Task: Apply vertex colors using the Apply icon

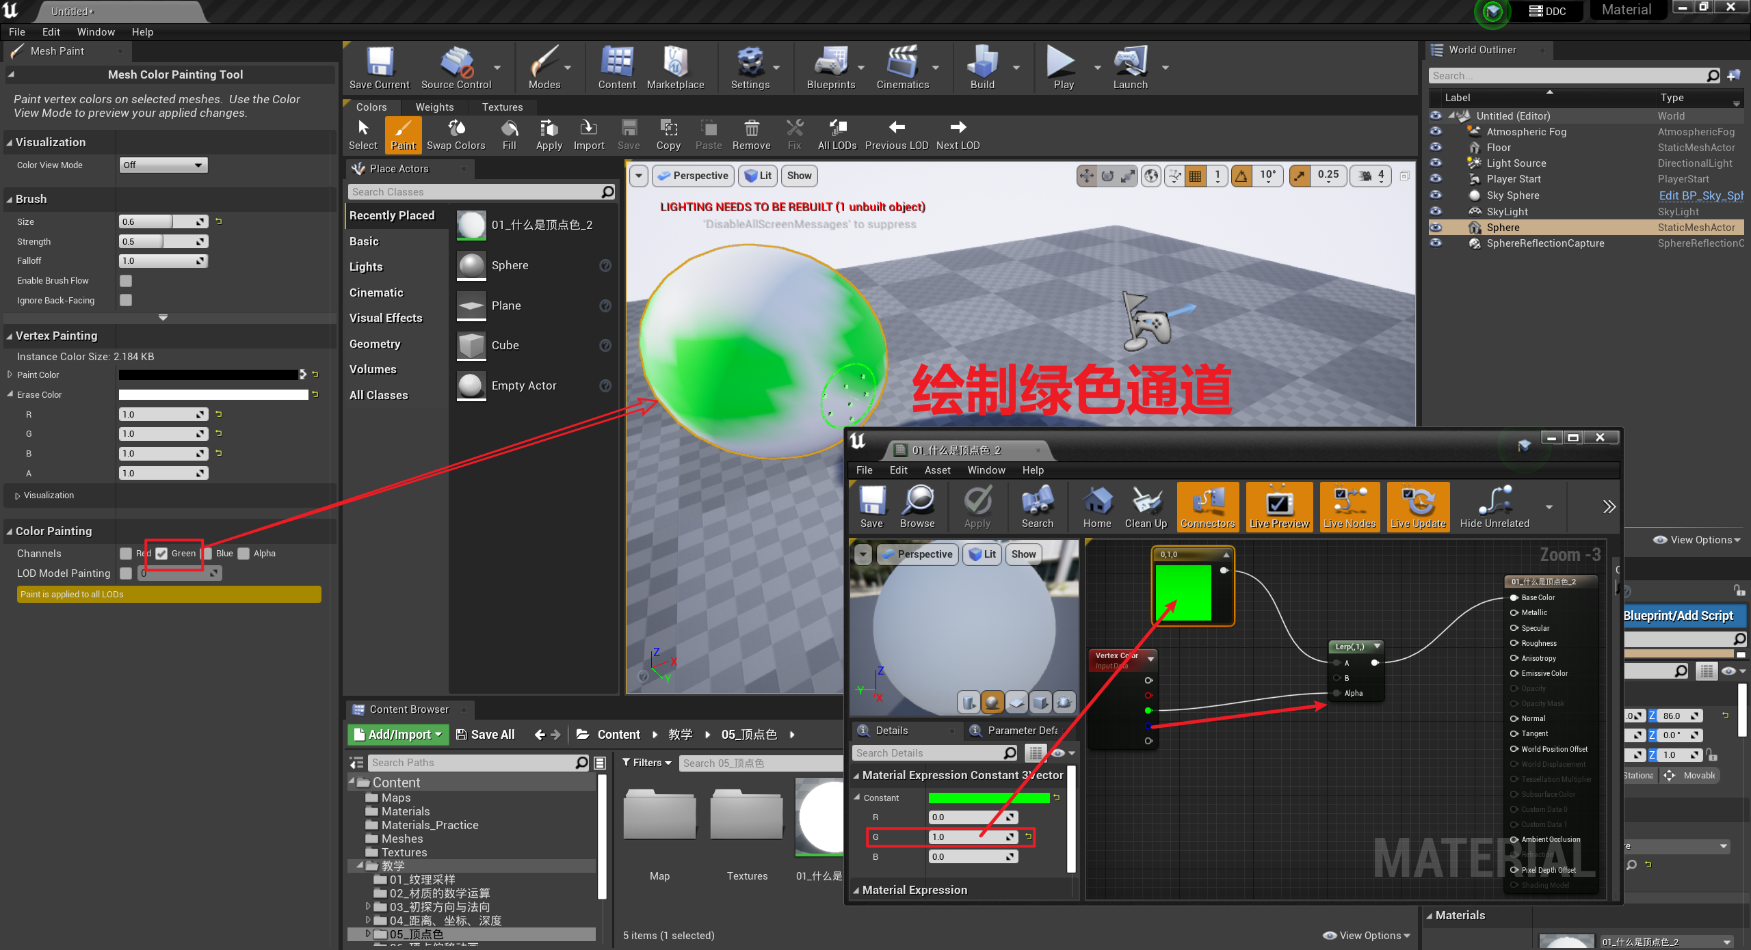Action: 548,133
